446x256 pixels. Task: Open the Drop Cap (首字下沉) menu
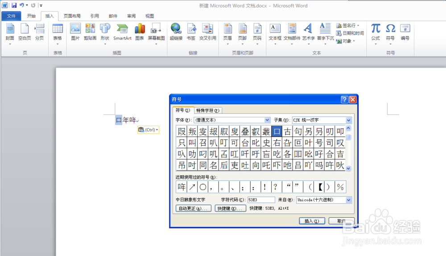coord(326,34)
